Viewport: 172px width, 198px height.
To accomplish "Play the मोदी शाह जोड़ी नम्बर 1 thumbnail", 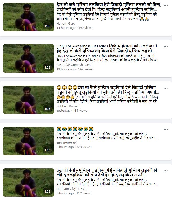I will click(29, 183).
